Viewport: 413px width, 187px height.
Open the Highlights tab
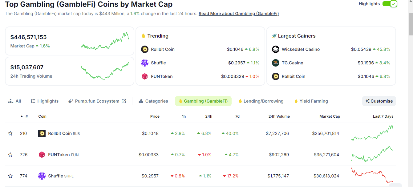pos(45,101)
